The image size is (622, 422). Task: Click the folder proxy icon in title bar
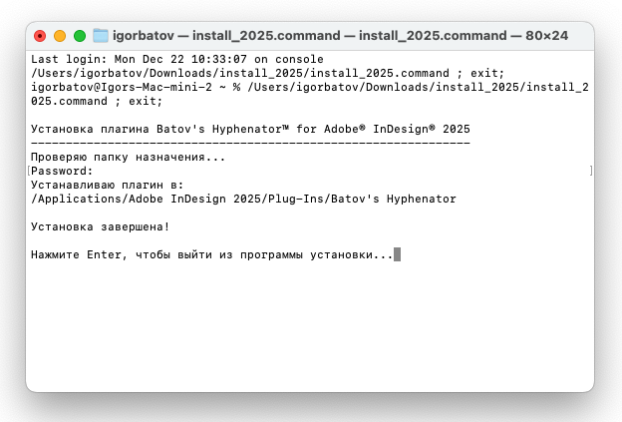[x=101, y=36]
